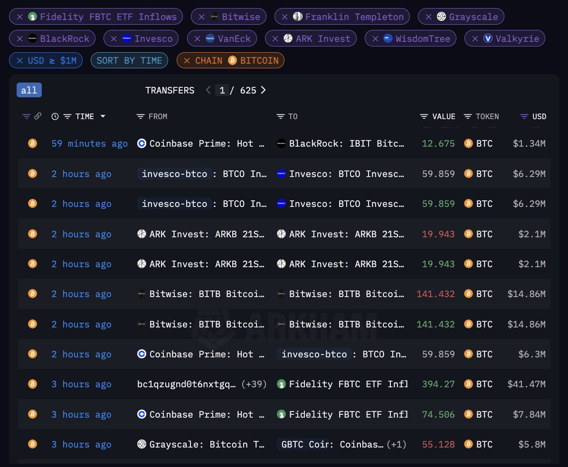The image size is (568, 467).
Task: Click the page number 1 field
Action: [222, 90]
